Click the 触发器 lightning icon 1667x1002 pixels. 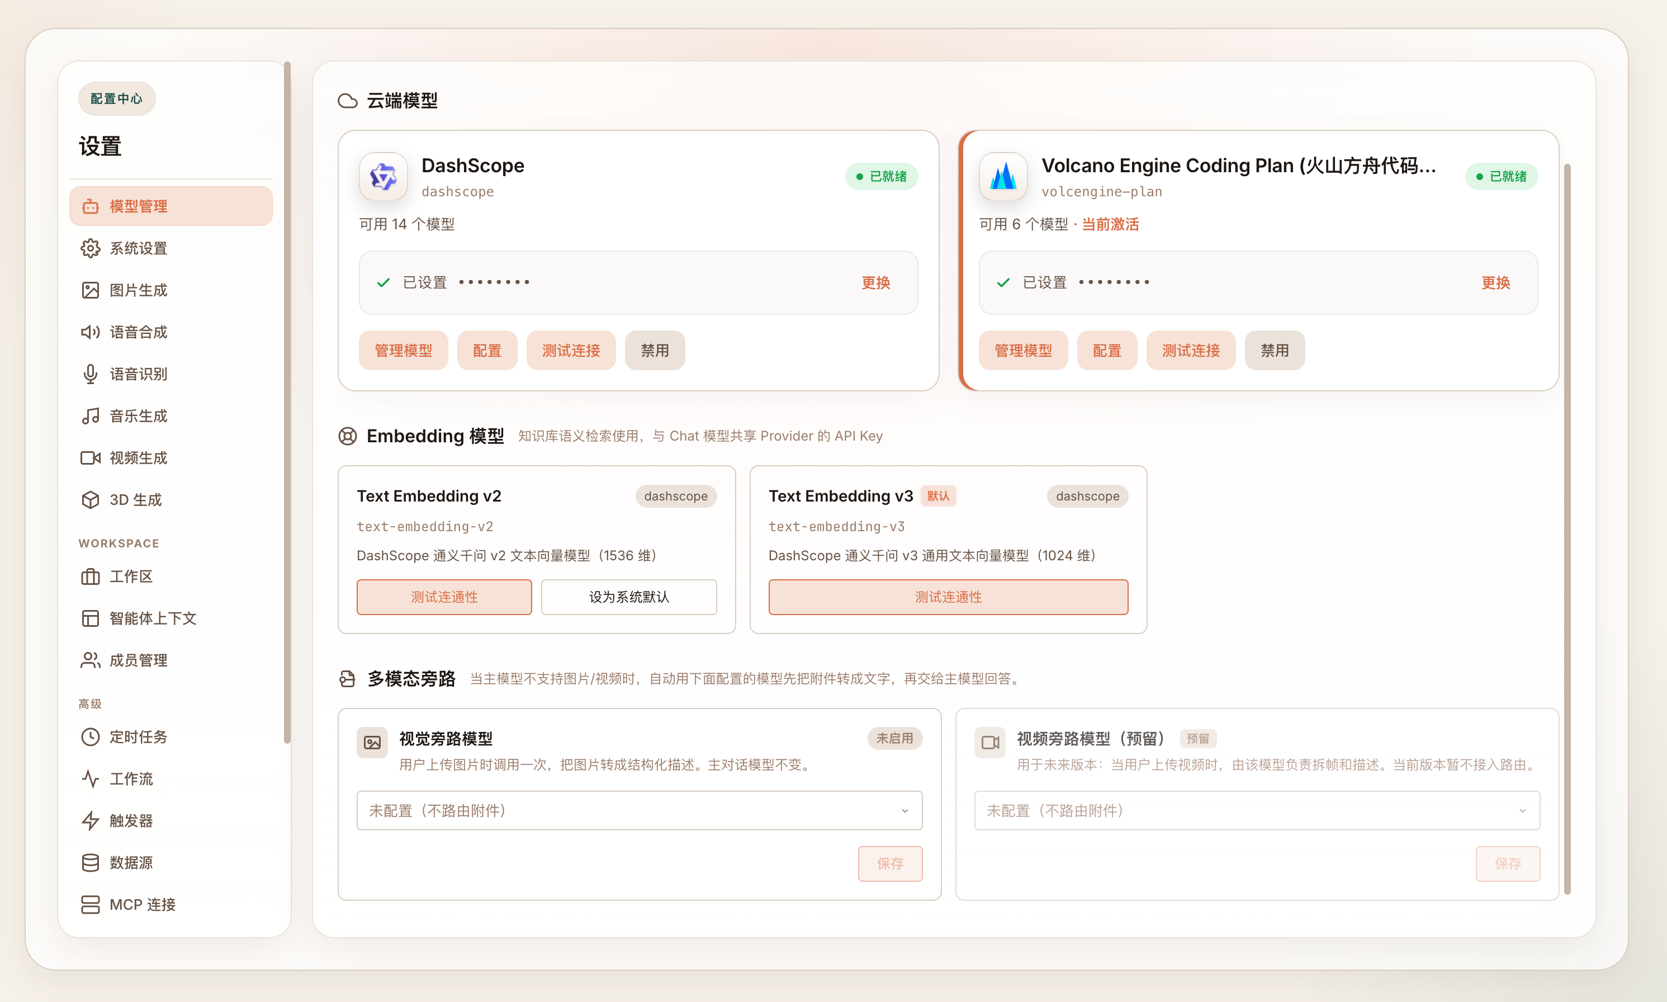(x=90, y=820)
